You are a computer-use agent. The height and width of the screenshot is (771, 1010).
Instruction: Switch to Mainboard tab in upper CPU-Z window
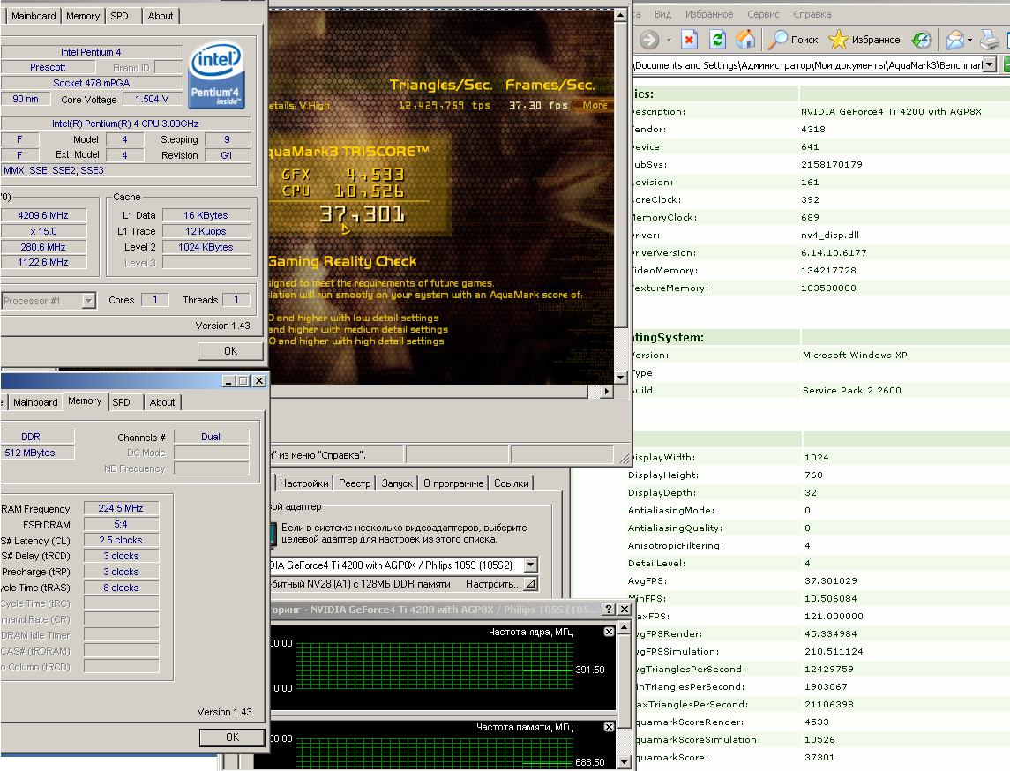[x=34, y=16]
